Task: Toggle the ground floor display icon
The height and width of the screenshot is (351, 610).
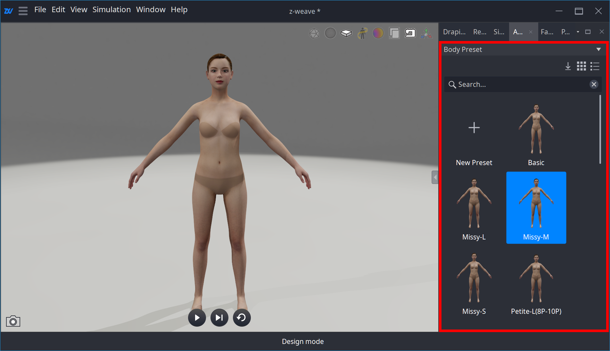Action: [x=346, y=33]
